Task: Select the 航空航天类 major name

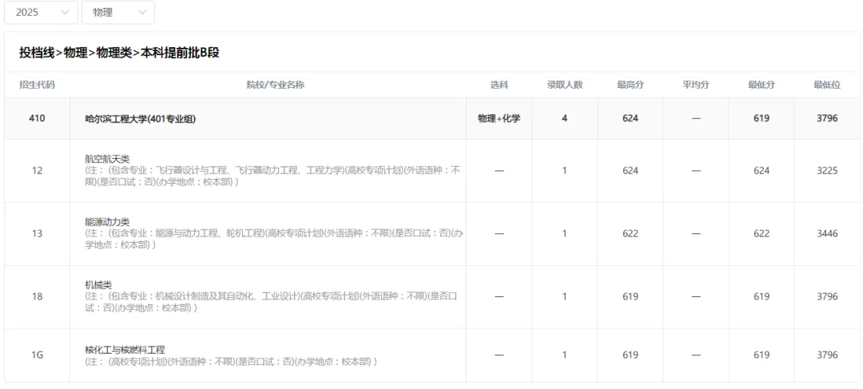Action: (107, 158)
